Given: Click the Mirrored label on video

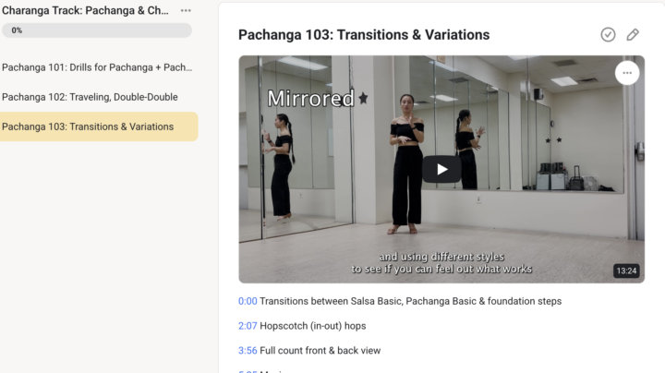Looking at the screenshot, I should [311, 99].
